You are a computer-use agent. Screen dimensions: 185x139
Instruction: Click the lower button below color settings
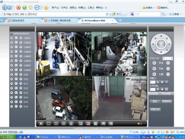pos(155,109)
